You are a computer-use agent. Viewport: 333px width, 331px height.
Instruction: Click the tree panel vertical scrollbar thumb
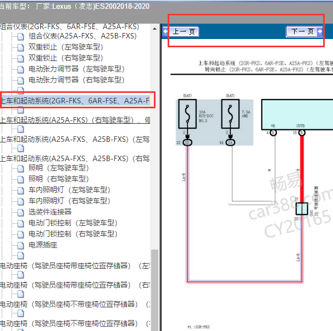(x=154, y=290)
